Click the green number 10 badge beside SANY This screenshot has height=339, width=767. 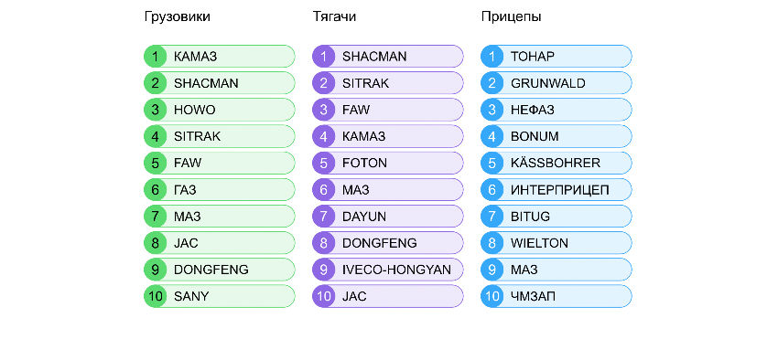(x=155, y=296)
